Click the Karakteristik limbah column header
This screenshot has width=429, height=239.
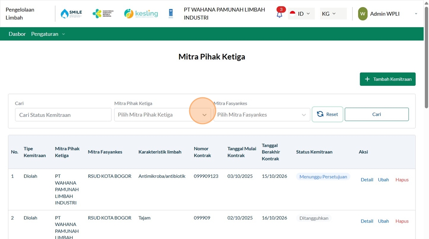coord(160,152)
